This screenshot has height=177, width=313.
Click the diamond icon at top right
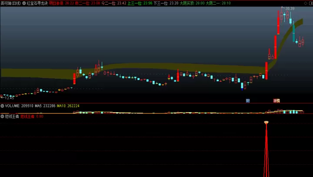coord(306,3)
